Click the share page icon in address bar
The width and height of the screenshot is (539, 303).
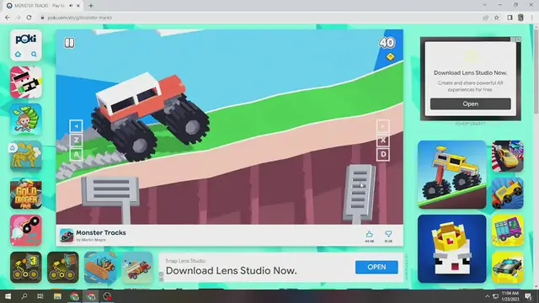[x=485, y=18]
